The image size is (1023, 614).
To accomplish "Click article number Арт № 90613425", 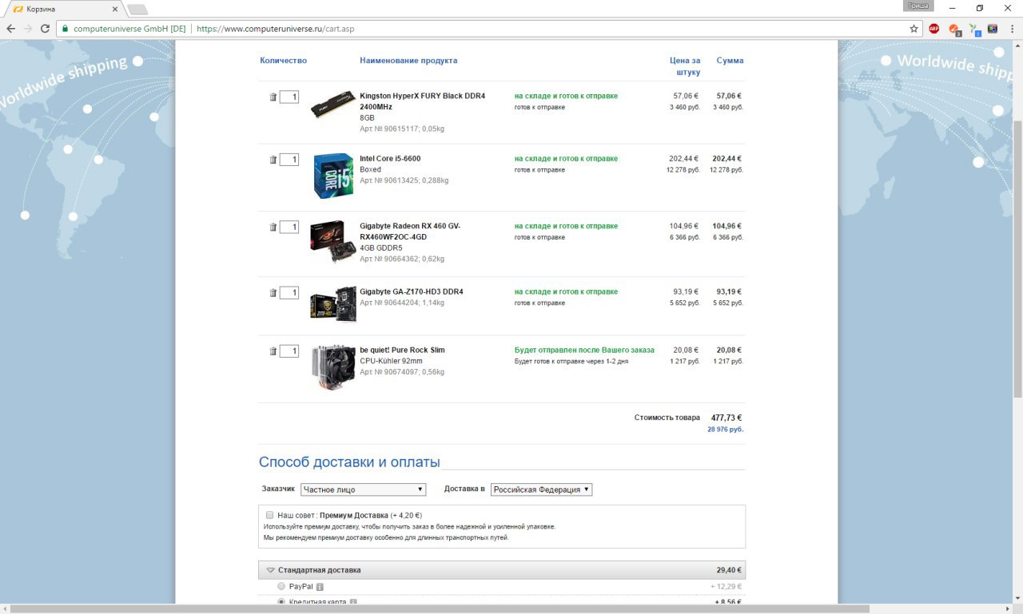I will click(388, 180).
